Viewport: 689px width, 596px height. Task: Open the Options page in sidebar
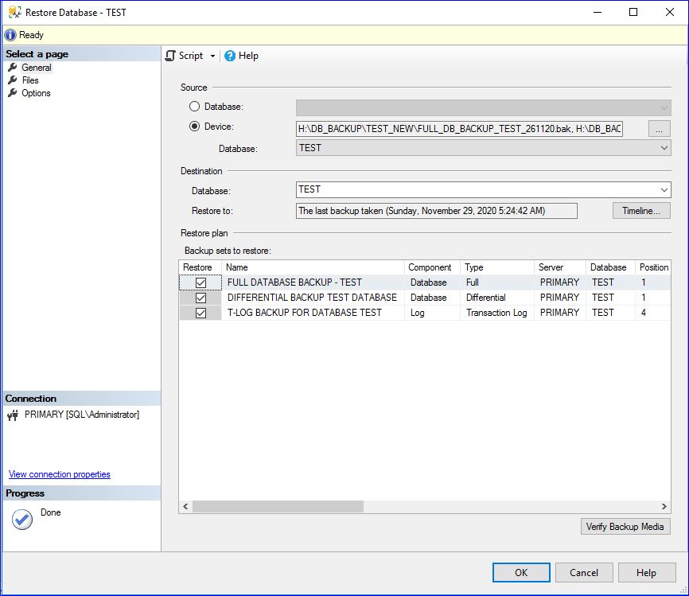[36, 93]
